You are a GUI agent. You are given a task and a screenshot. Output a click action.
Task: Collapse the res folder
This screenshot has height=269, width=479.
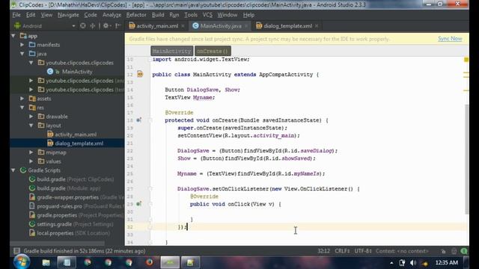(x=22, y=108)
